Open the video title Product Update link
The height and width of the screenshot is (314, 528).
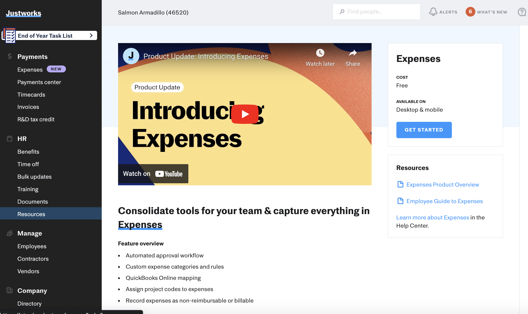[206, 56]
